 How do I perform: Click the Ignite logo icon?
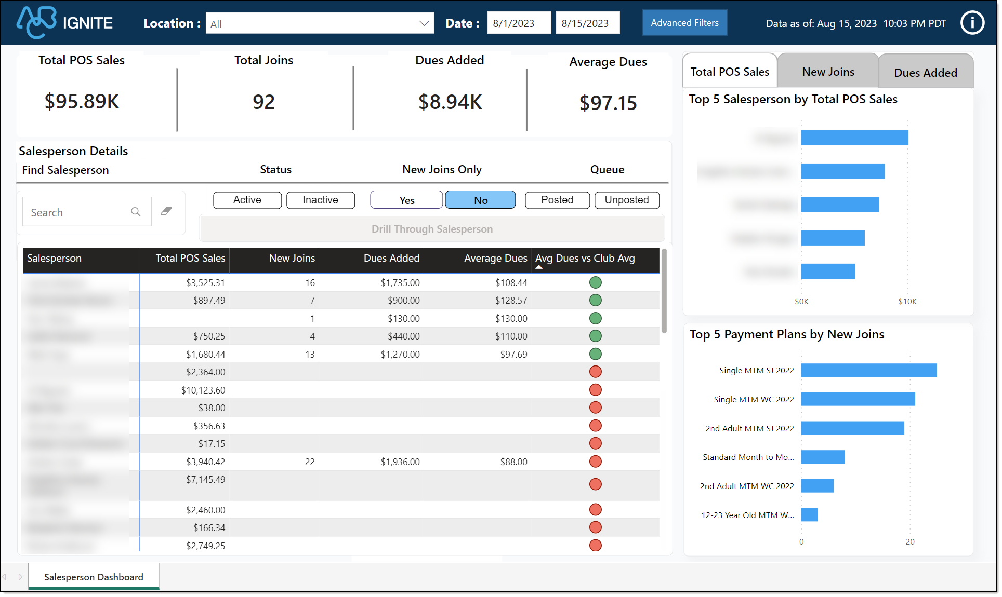(x=36, y=22)
